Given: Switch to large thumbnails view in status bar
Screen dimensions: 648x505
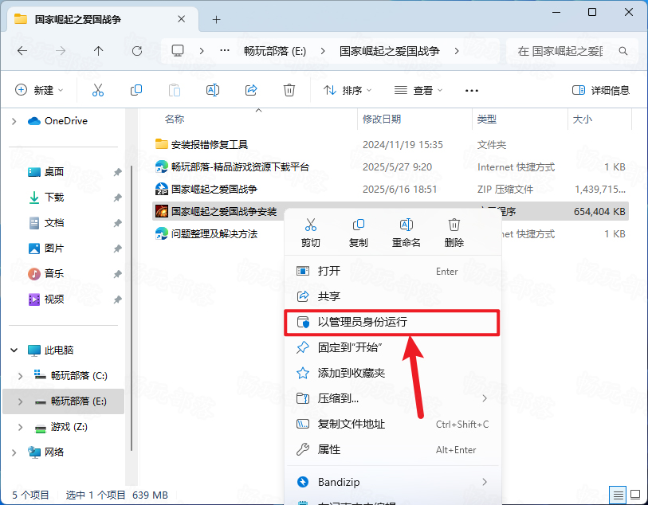Looking at the screenshot, I should [x=634, y=495].
